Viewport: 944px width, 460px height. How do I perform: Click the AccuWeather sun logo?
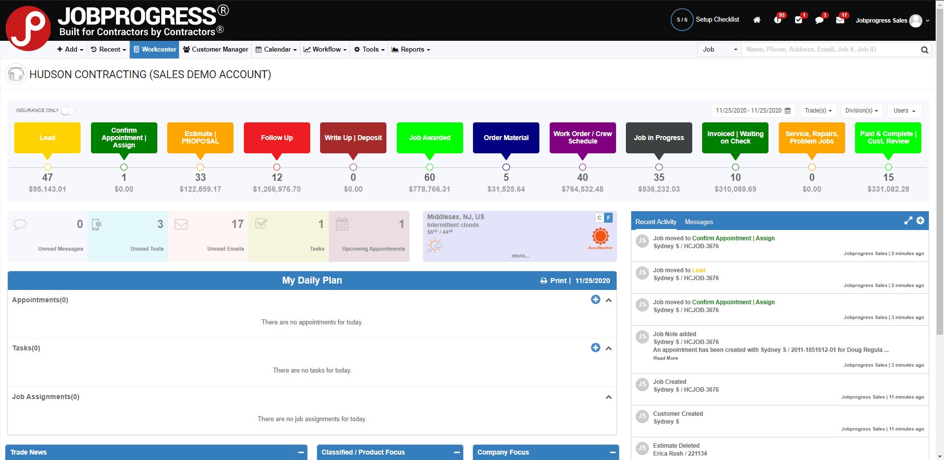(x=600, y=238)
